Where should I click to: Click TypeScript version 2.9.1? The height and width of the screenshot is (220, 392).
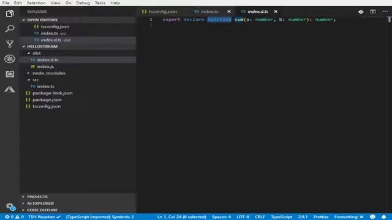coord(303,217)
